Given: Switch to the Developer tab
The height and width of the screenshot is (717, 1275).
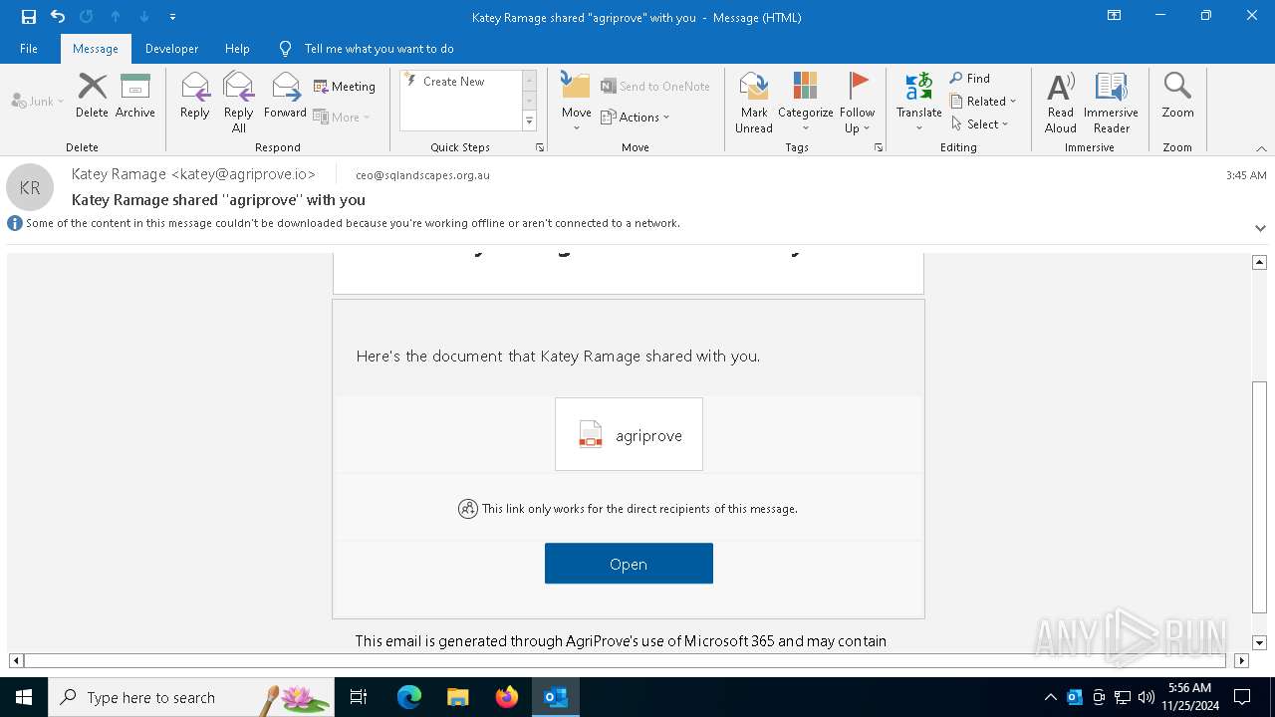Looking at the screenshot, I should 171,49.
